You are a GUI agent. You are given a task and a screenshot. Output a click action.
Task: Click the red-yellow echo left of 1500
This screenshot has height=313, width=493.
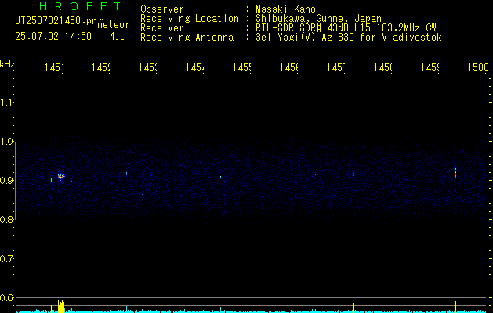tap(455, 173)
